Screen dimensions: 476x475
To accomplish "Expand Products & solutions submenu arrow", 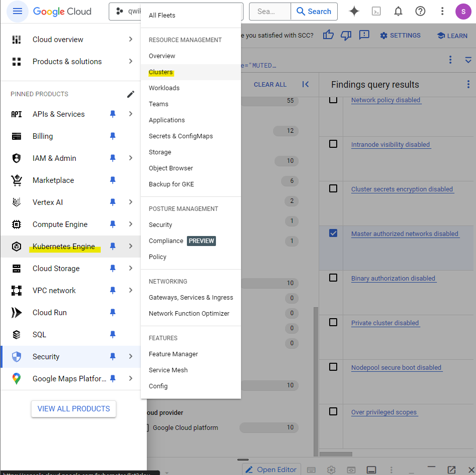I will 131,61.
